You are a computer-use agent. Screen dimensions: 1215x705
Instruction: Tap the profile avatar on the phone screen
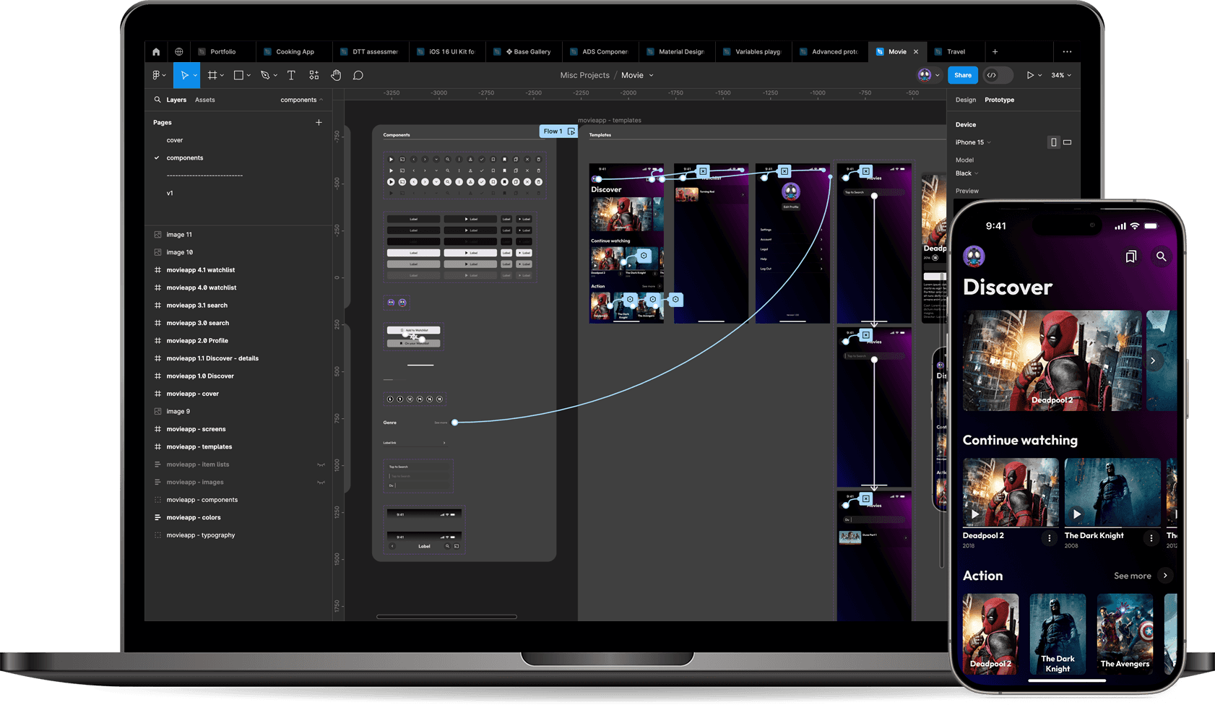coord(974,256)
